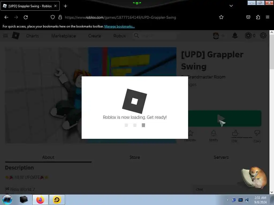Open the Robux page
Screen dimensions: 274x205
click(120, 36)
